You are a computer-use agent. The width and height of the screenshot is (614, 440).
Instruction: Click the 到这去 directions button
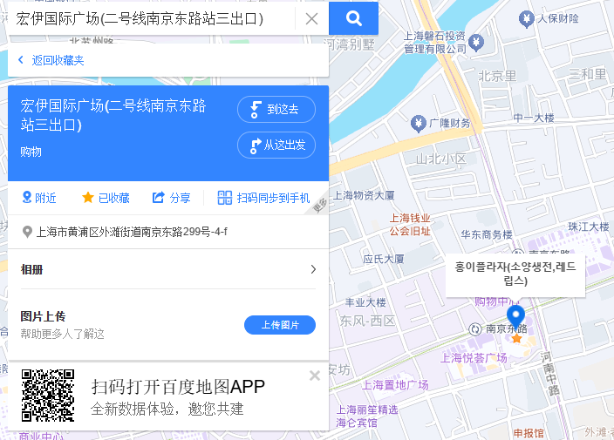276,109
